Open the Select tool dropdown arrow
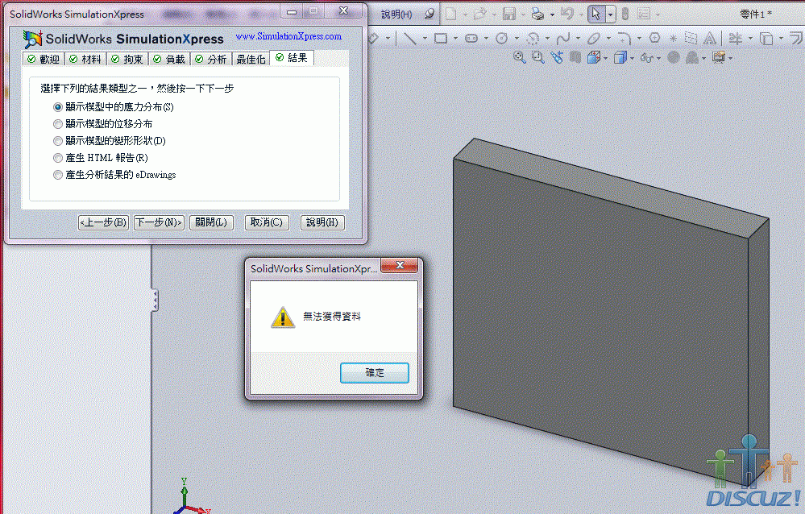The image size is (805, 514). [611, 15]
